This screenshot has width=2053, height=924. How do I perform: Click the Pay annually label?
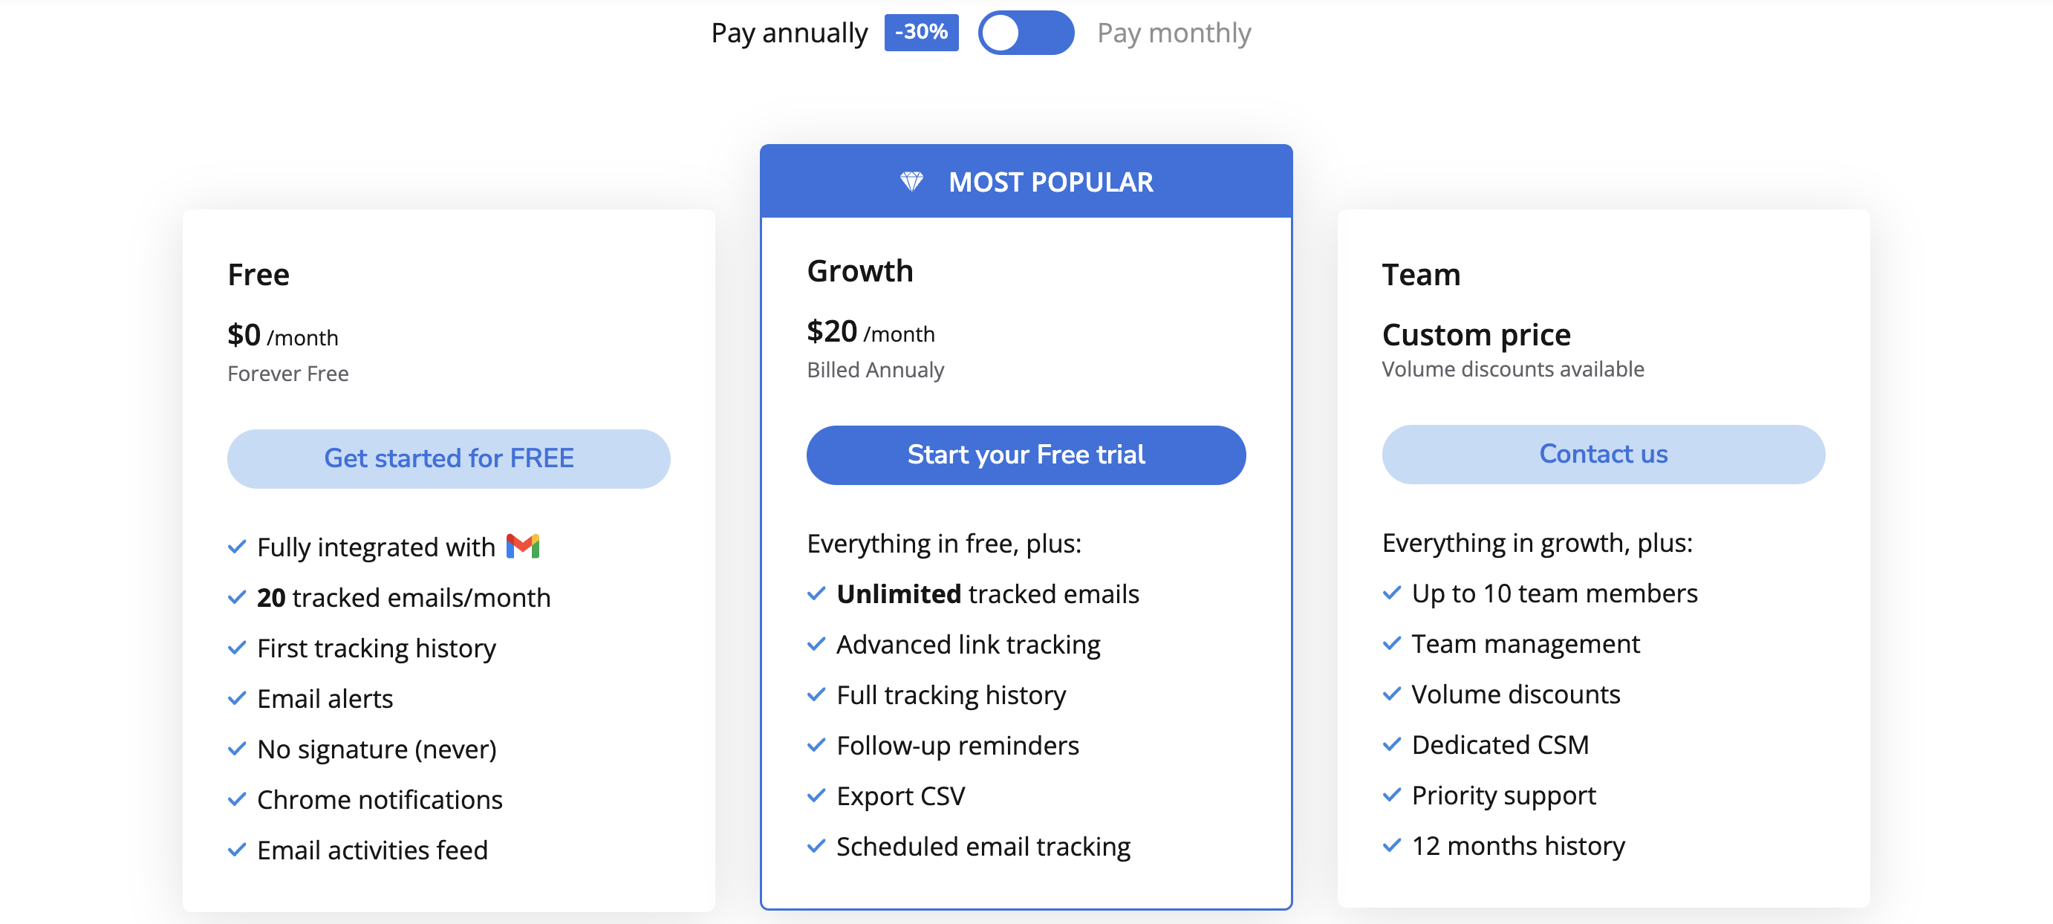click(x=789, y=33)
